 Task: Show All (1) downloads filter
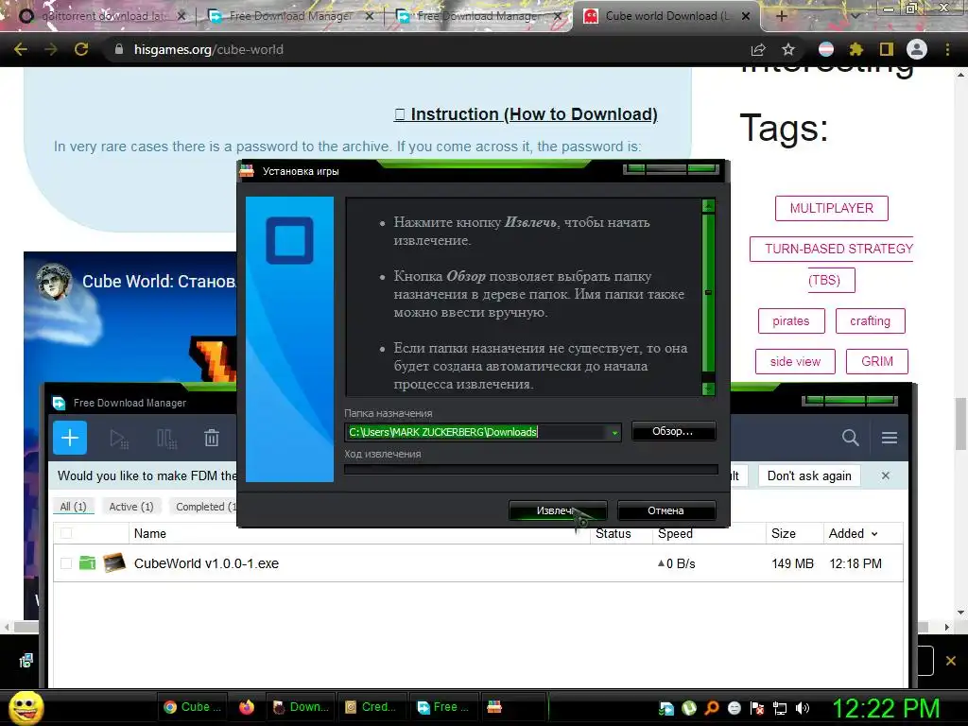pos(73,507)
